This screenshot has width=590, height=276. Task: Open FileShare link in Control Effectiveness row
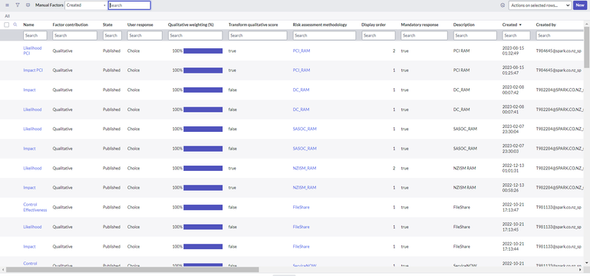coord(301,207)
